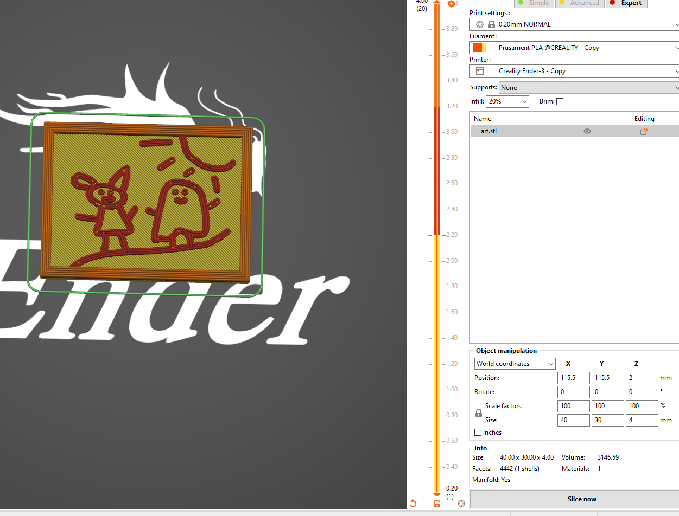
Task: Click the print settings cog icon
Action: [479, 24]
